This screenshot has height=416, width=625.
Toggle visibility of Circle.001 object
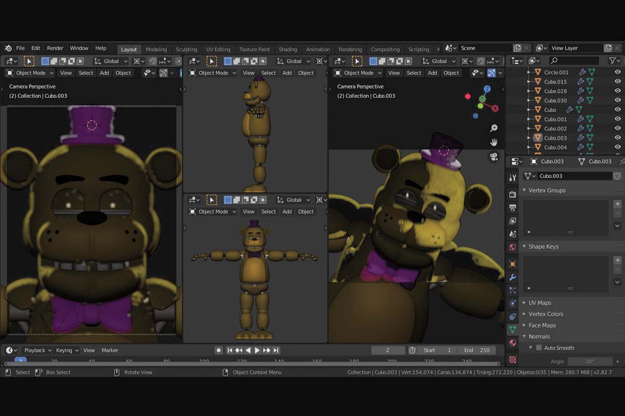point(618,72)
